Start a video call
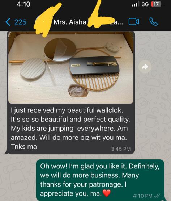Screen dimensions: 171x201 click(134, 22)
